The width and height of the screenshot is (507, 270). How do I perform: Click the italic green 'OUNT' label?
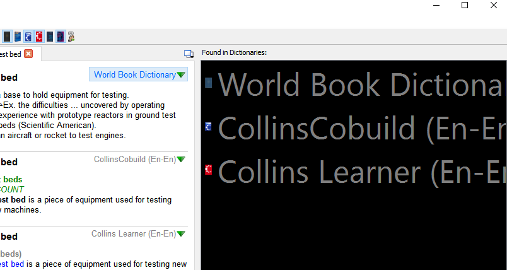[x=11, y=189]
